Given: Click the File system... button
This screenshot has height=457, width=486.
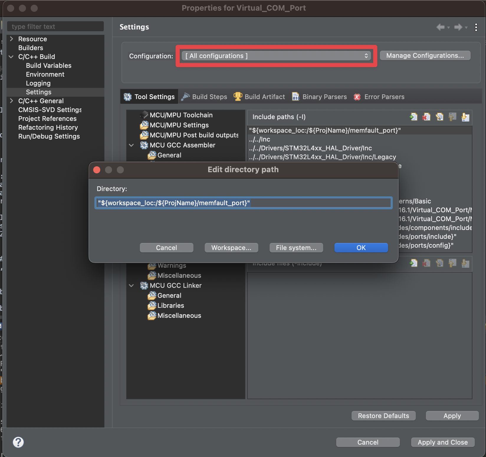Looking at the screenshot, I should [296, 248].
